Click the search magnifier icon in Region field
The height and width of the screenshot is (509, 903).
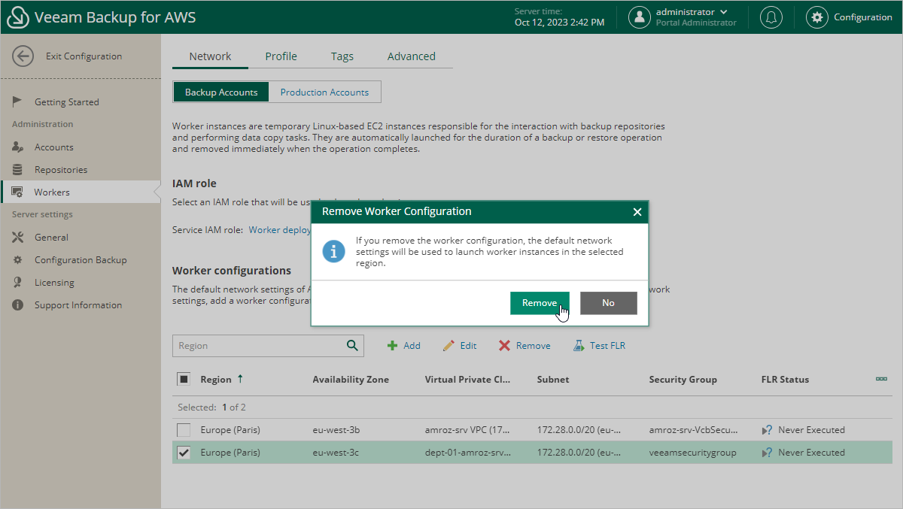(352, 346)
